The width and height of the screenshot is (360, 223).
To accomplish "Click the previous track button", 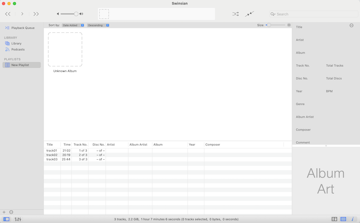I will [8, 14].
